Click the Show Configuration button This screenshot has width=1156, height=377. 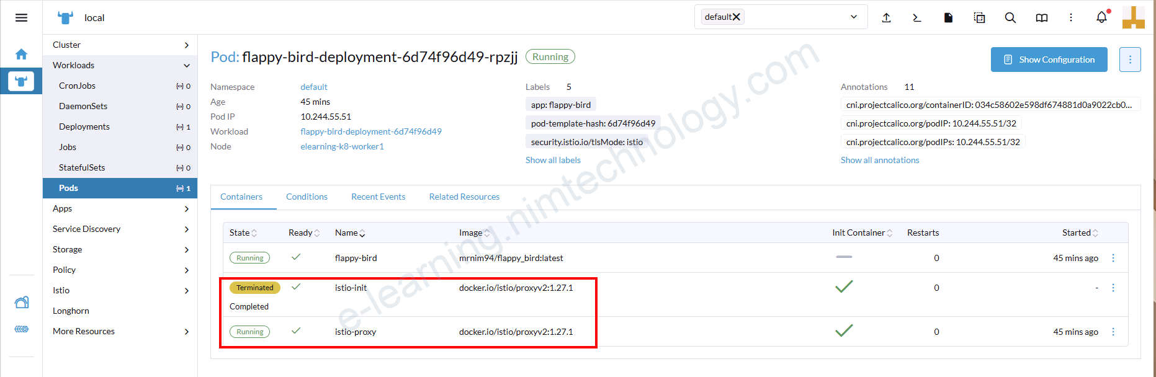point(1049,60)
